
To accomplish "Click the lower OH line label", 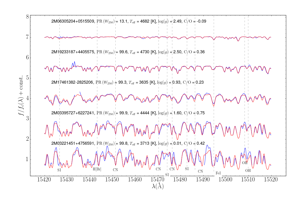I will tap(248, 171).
